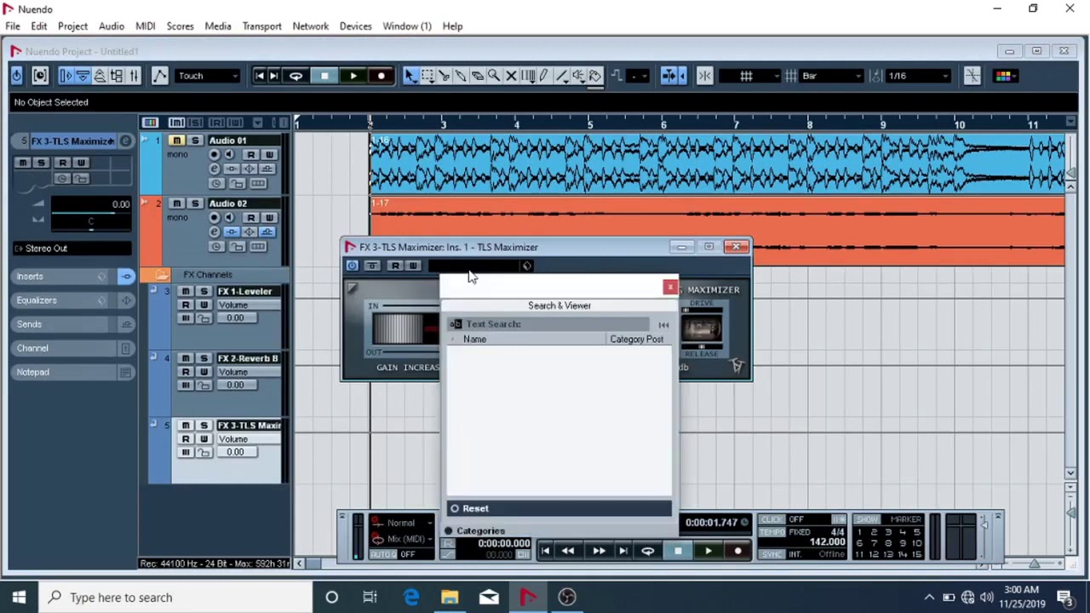This screenshot has height=613, width=1090.
Task: Open Nuendo from the Windows taskbar
Action: (x=528, y=597)
